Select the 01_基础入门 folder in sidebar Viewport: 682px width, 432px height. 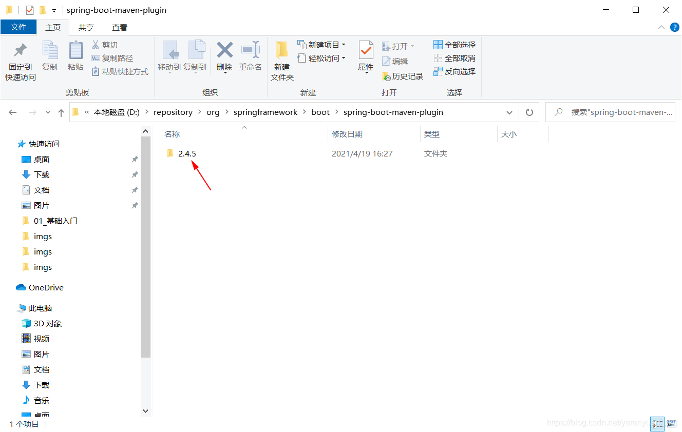coord(50,221)
